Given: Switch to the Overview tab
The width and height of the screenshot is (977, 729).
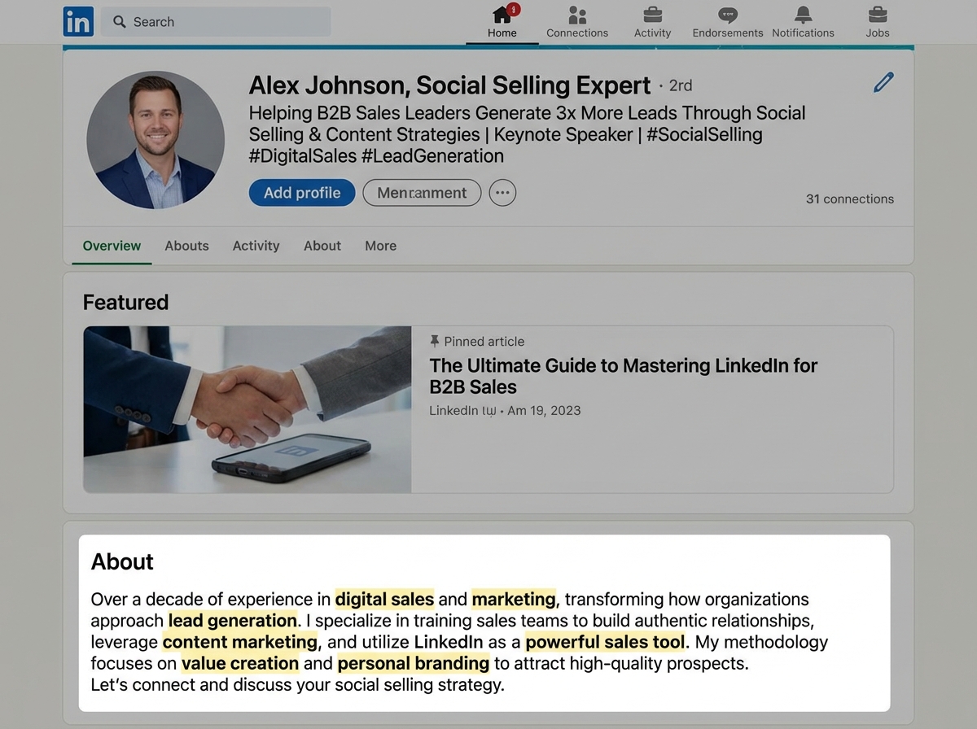Looking at the screenshot, I should tap(111, 246).
